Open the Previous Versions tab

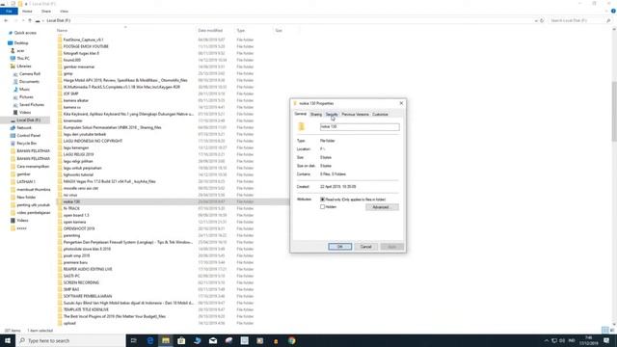coord(355,115)
